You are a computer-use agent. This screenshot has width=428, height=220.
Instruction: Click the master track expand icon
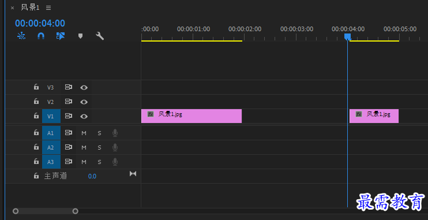point(133,174)
